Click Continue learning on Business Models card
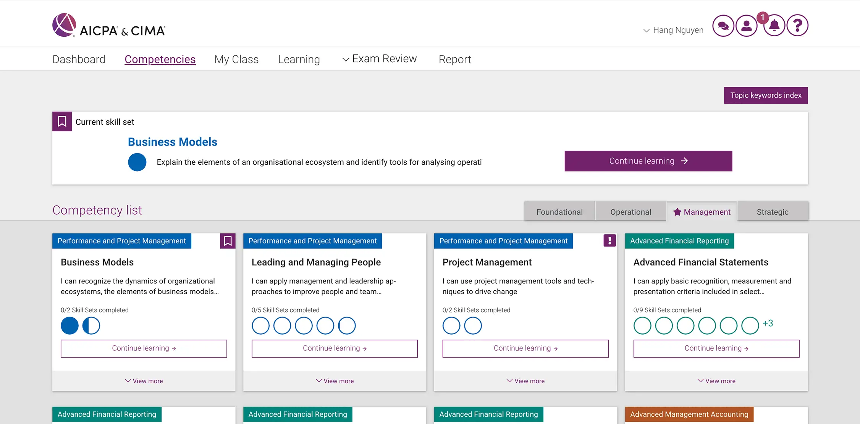Image resolution: width=860 pixels, height=424 pixels. pos(144,348)
